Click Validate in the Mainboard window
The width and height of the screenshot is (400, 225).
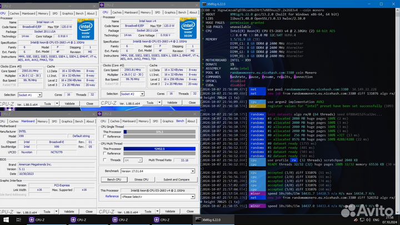[x=69, y=212]
